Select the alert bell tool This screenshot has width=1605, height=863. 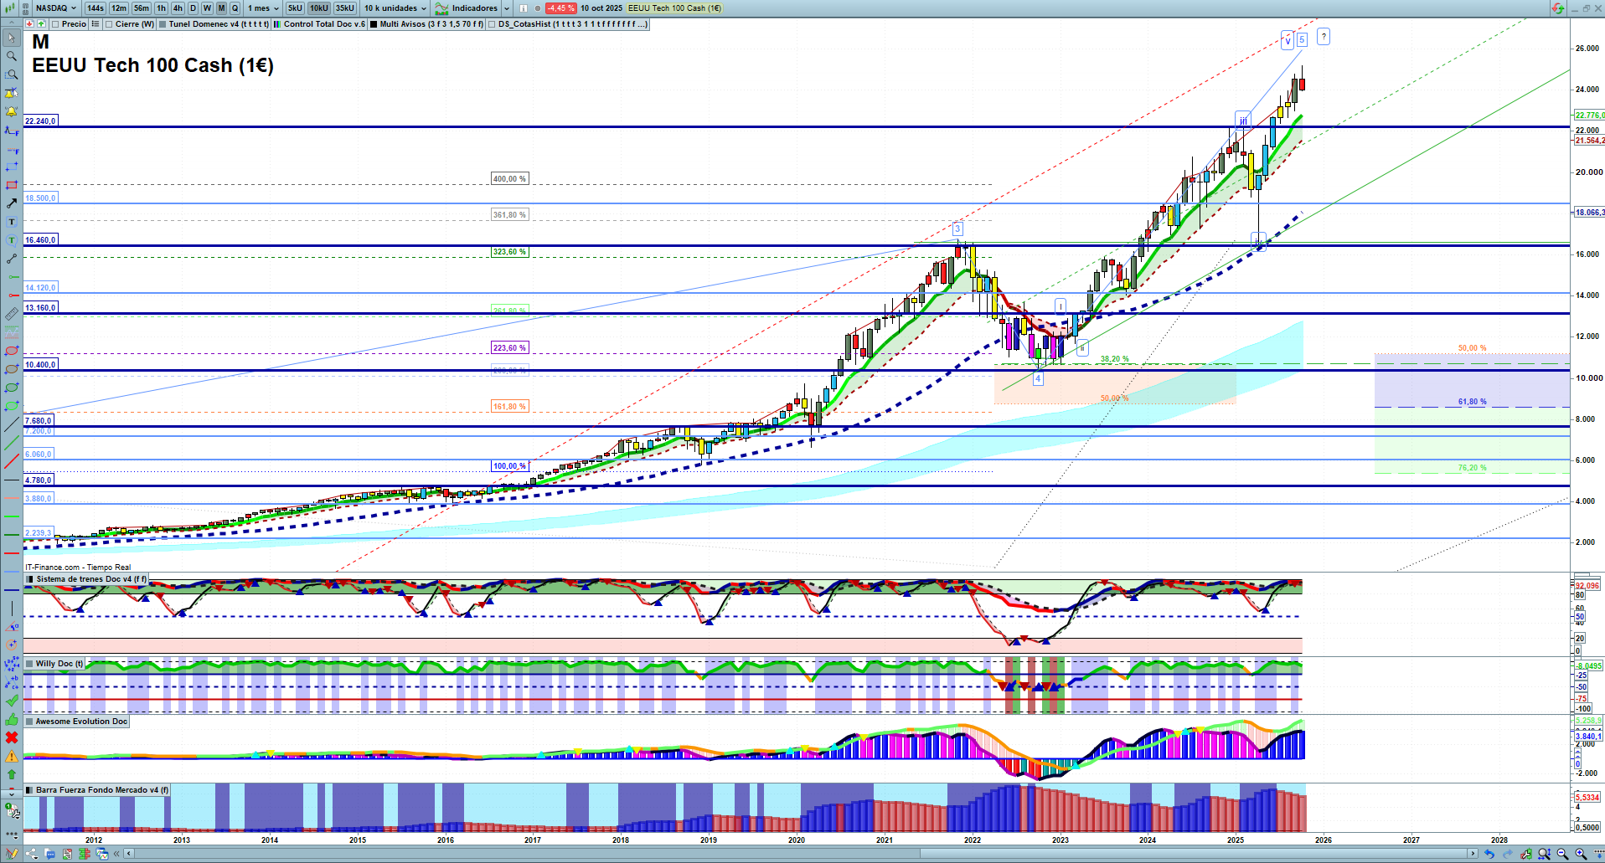tap(11, 111)
